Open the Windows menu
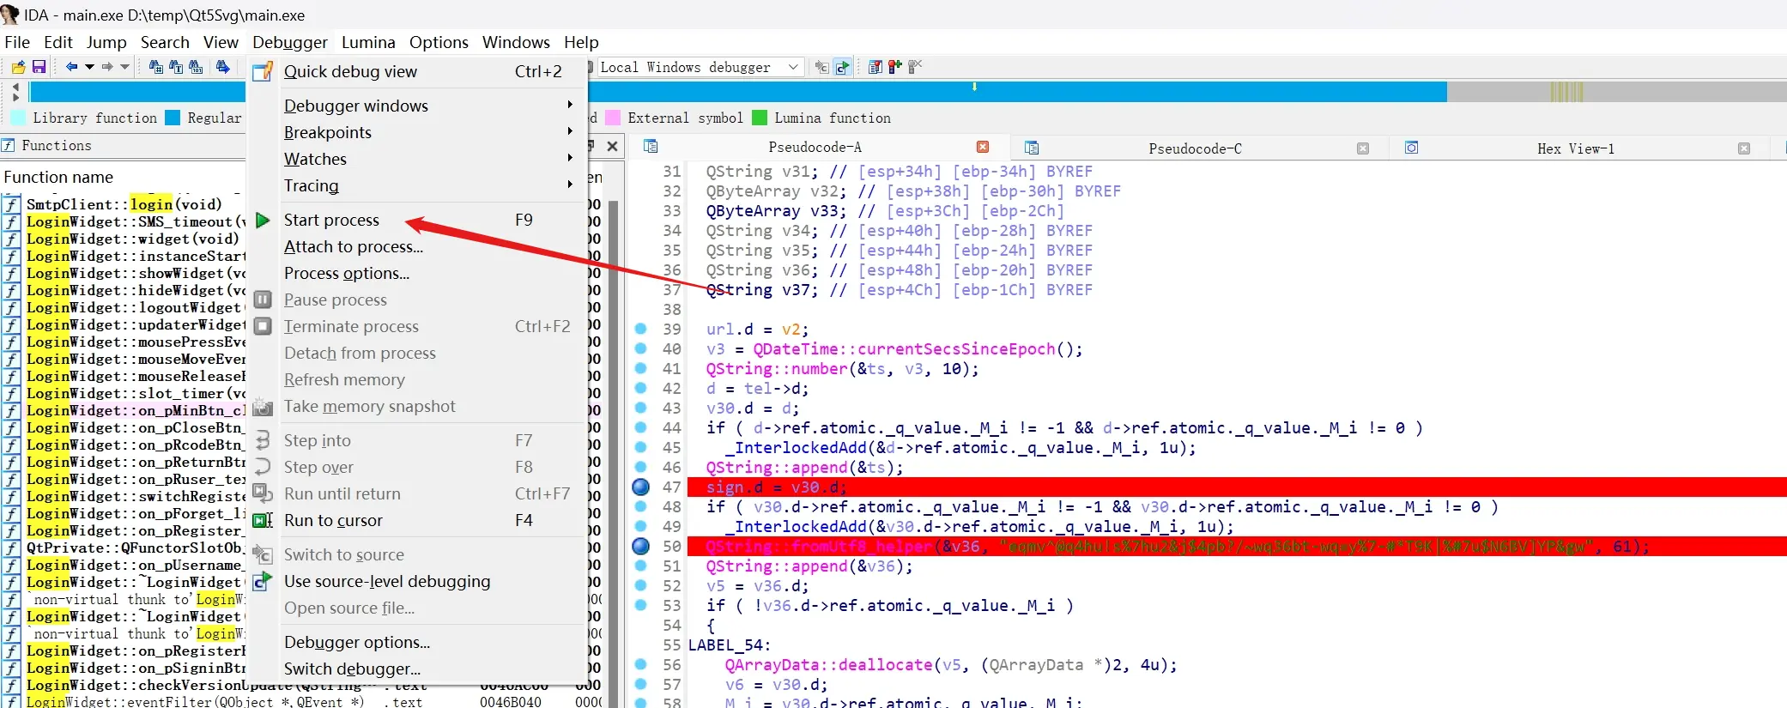 [516, 42]
